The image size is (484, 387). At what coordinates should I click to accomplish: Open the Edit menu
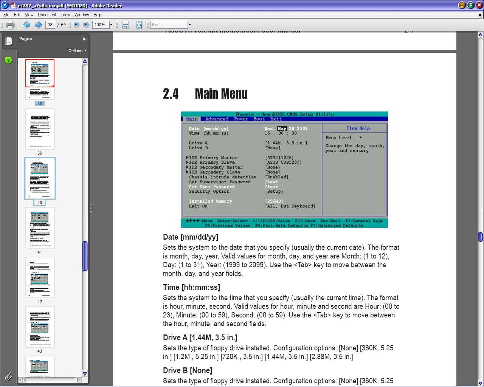point(17,15)
